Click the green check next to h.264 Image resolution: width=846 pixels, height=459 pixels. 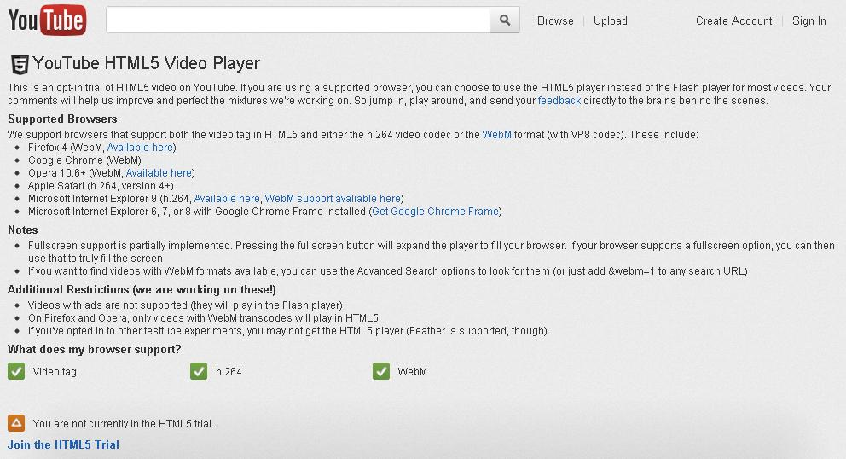pos(199,371)
